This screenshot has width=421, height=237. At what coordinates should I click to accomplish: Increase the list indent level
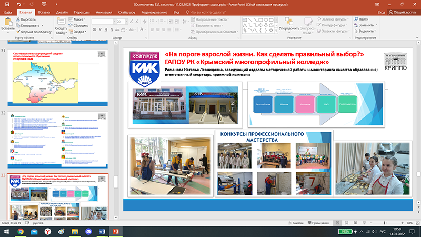click(x=177, y=22)
